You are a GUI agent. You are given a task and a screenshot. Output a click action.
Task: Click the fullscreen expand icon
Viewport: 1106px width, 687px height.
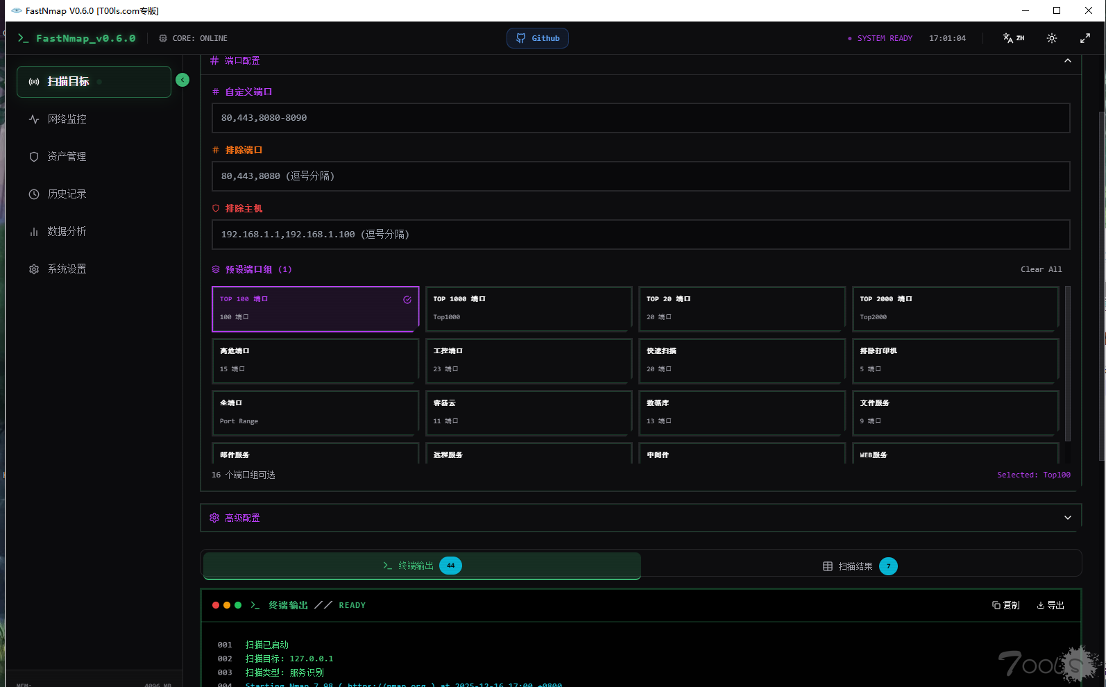1084,38
